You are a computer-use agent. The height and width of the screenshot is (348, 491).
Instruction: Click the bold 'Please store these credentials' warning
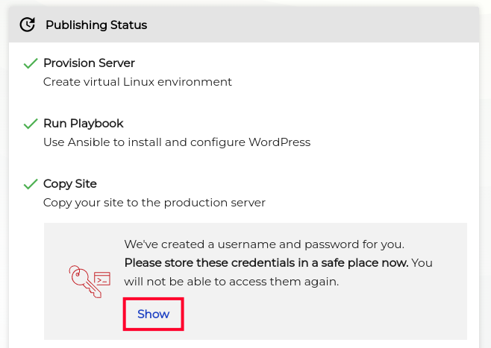pos(266,263)
